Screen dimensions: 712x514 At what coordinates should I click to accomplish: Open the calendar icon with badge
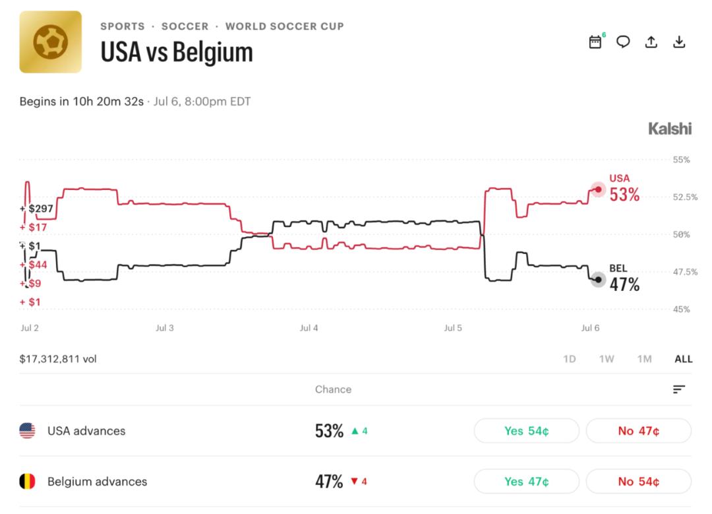point(596,42)
